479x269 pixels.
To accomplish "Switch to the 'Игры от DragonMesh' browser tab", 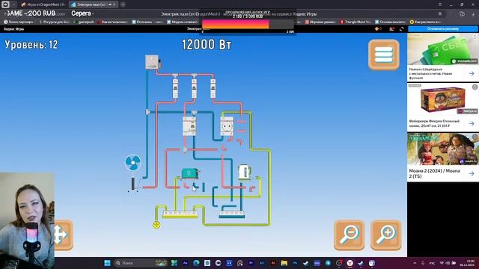I will tap(43, 4).
